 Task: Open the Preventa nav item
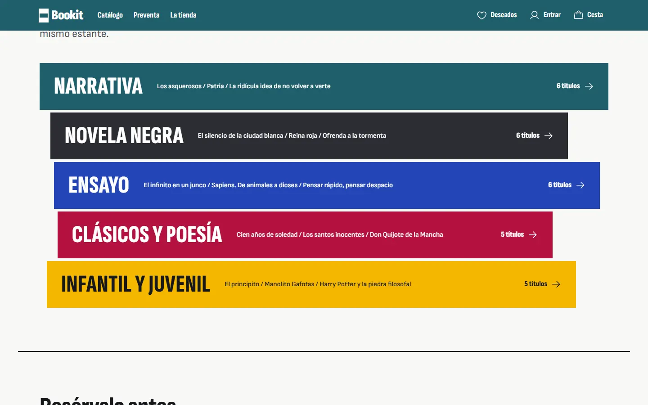146,15
